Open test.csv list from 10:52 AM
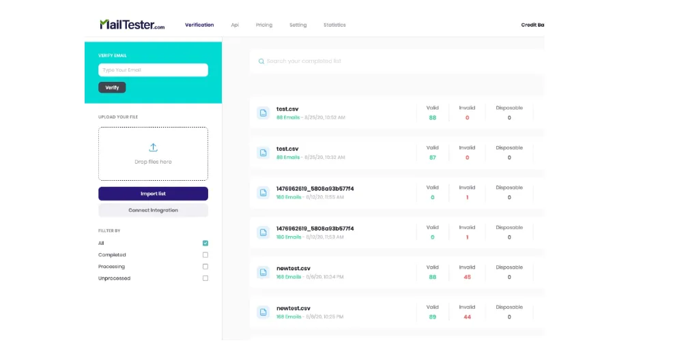This screenshot has width=699, height=354. pyautogui.click(x=287, y=108)
